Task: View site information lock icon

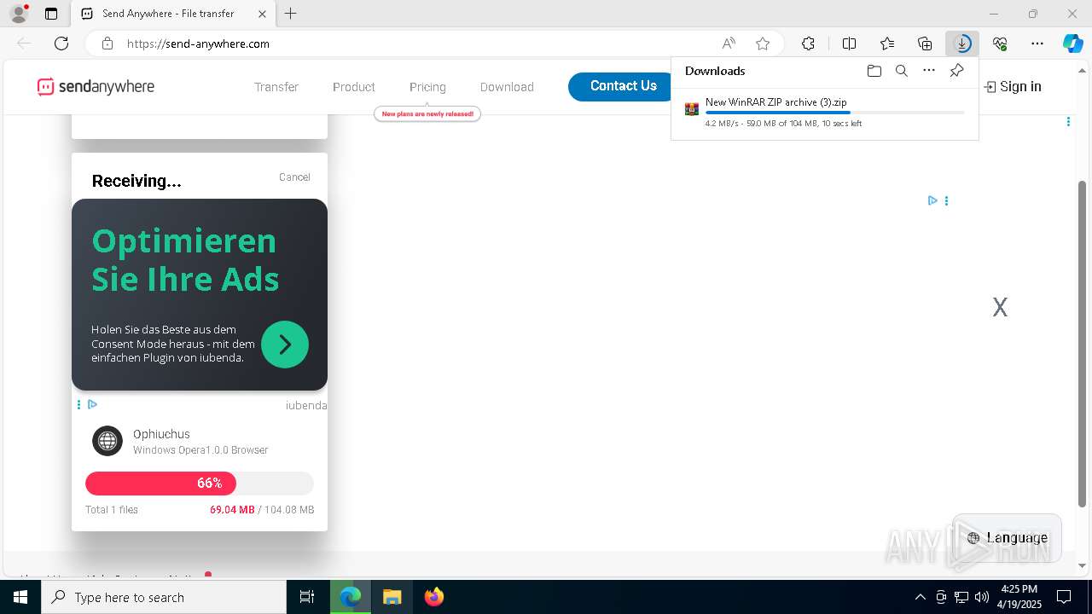Action: pos(107,43)
